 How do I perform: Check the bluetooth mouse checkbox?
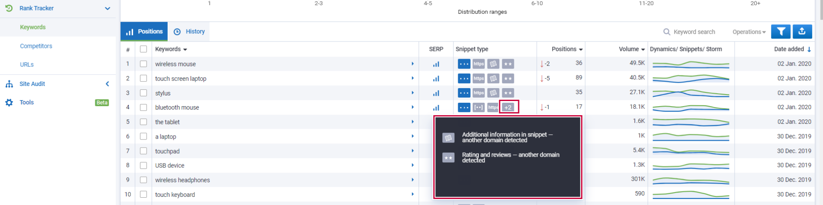[143, 107]
